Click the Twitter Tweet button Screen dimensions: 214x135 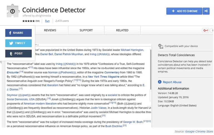(x=18, y=43)
